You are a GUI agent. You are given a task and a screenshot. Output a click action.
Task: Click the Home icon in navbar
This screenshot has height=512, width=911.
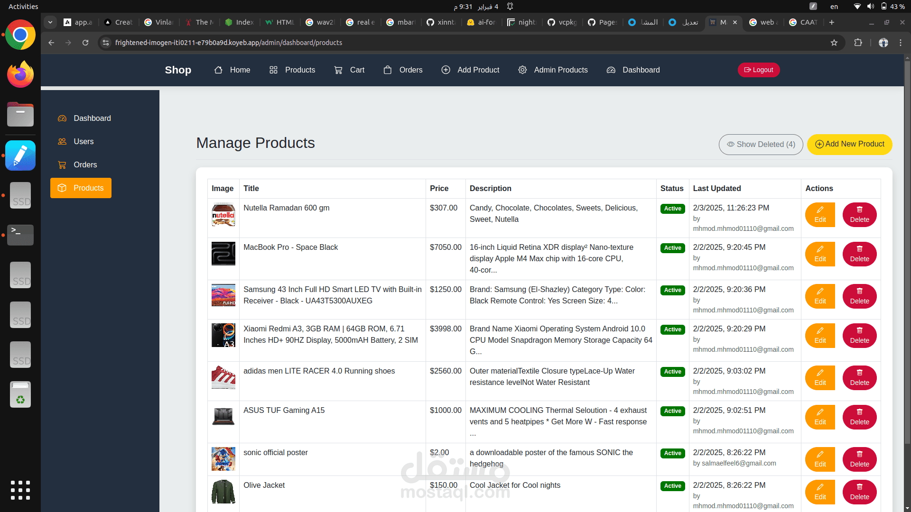(x=218, y=70)
